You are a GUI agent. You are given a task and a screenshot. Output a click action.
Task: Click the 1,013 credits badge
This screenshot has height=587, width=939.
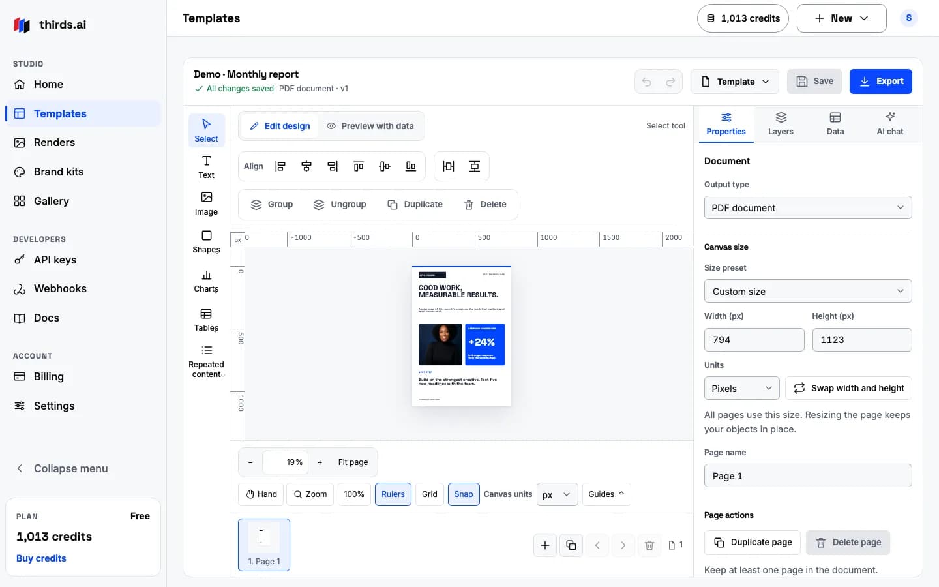pyautogui.click(x=743, y=18)
